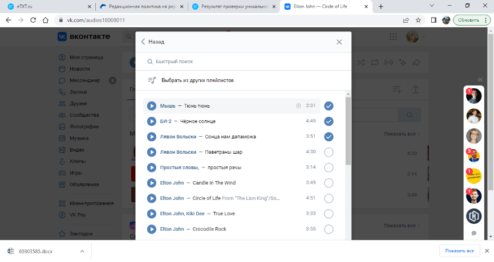The image size is (494, 262).
Task: Open artist link Мышь
Action: pos(167,106)
